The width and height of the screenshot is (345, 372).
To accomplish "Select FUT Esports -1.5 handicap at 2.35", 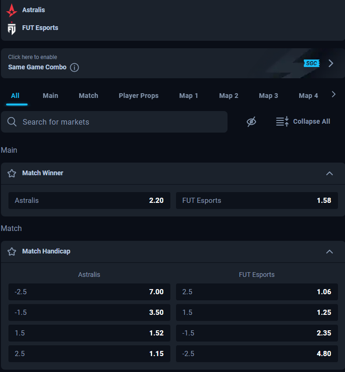I will click(257, 333).
